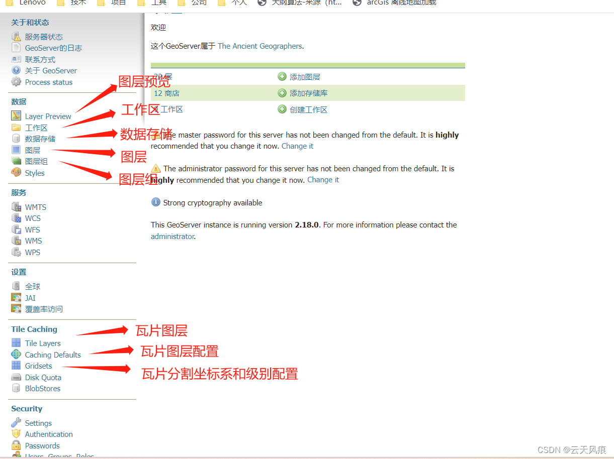This screenshot has height=459, width=614.
Task: Click the 工作区 folder icon
Action: (x=16, y=128)
